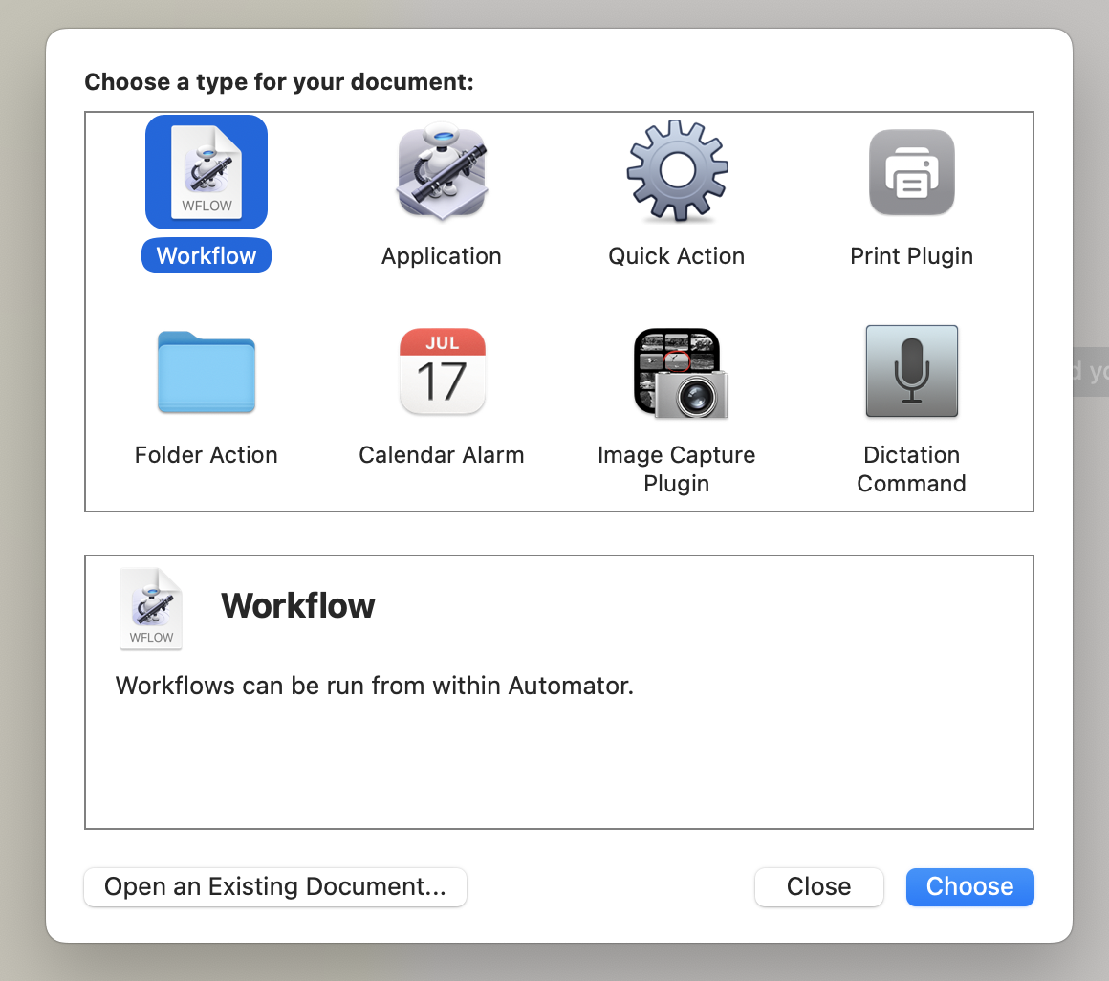Image resolution: width=1109 pixels, height=981 pixels.
Task: Click the Workflow icon in description pane
Action: pos(151,608)
